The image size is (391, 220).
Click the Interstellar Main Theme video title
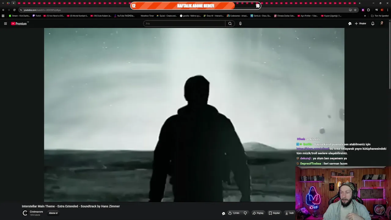[71, 206]
